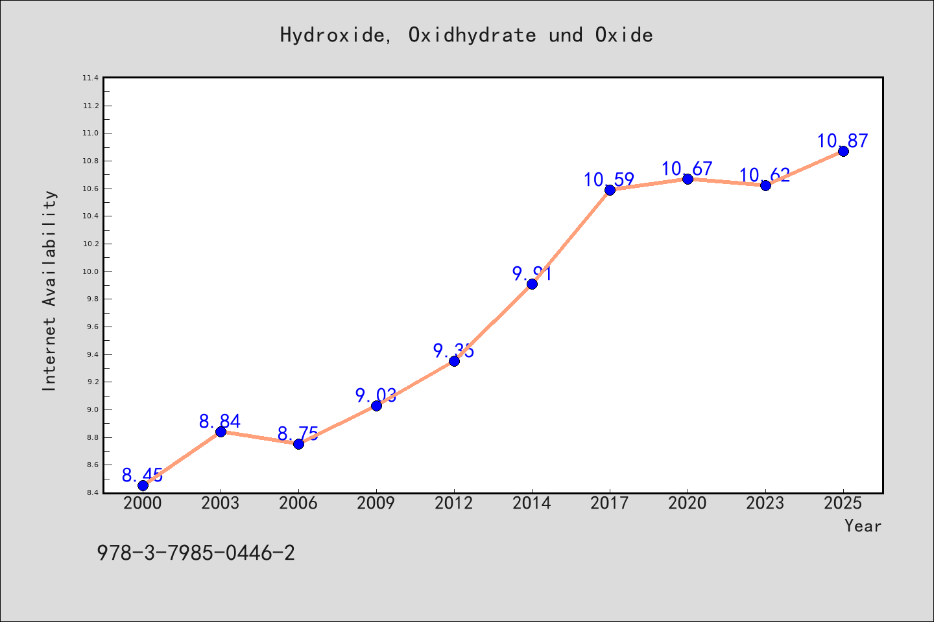
Task: Select the data point labeled 9.91
Action: 532,284
